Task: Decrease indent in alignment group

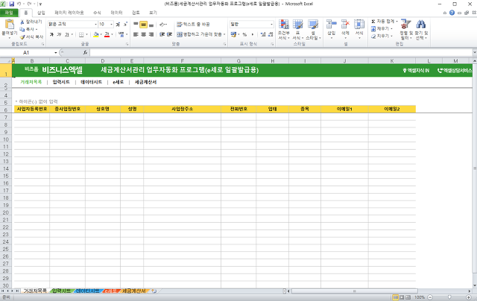Action: point(162,35)
